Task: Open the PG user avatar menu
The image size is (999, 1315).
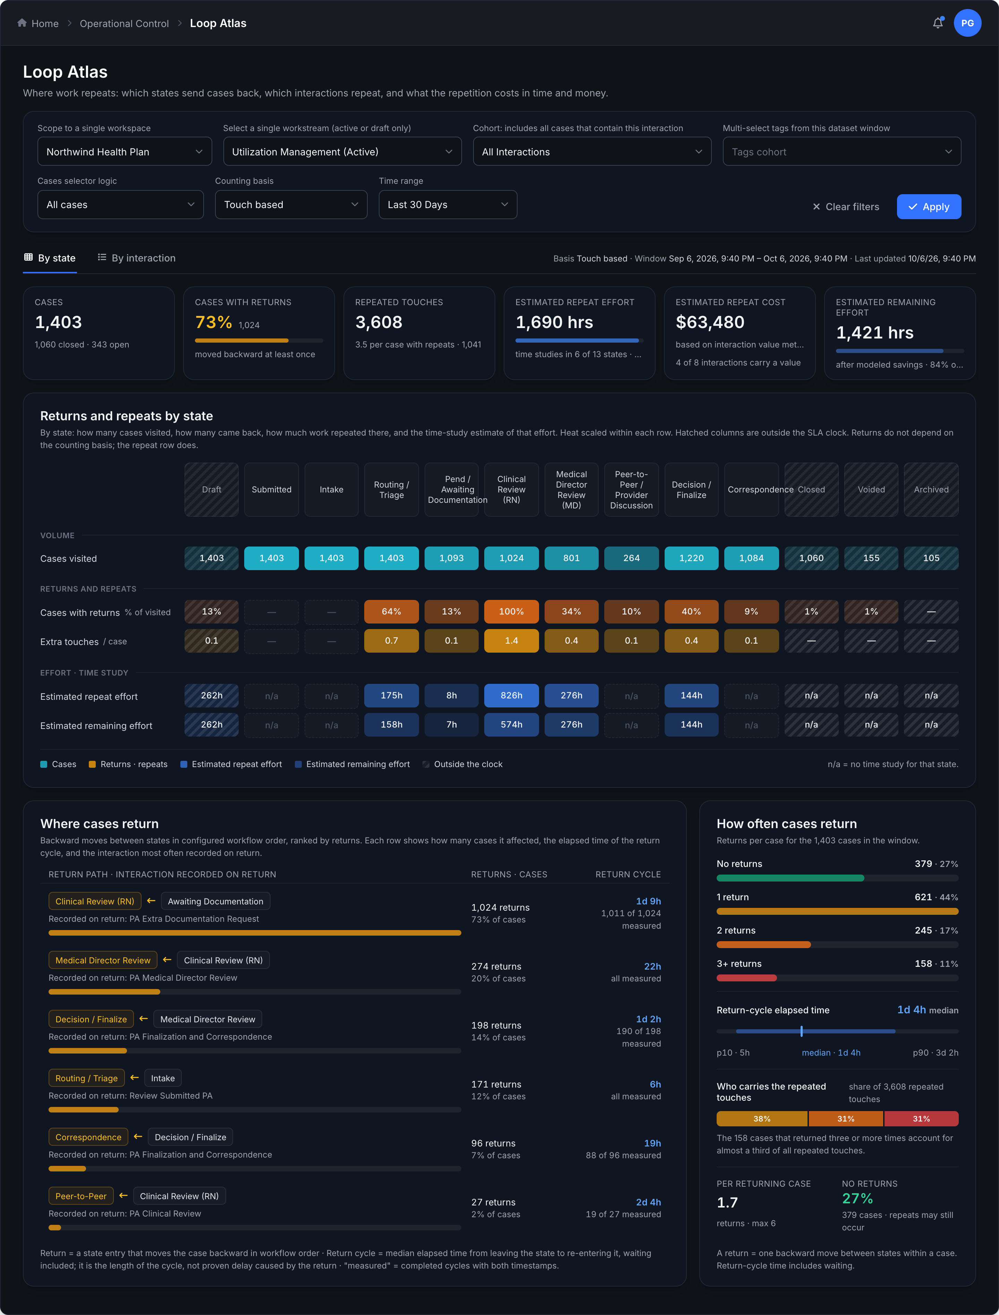Action: click(967, 23)
